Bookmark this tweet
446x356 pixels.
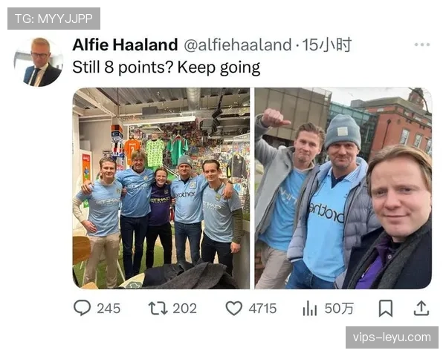coord(385,308)
